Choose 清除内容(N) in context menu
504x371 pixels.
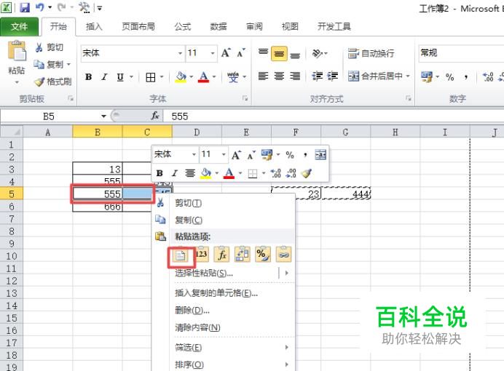225,327
